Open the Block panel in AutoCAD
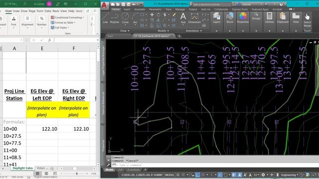 pos(230,18)
